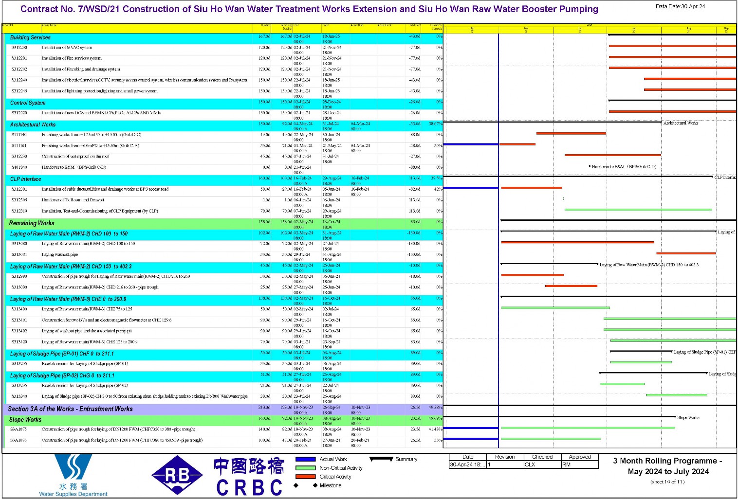Click the red Gantt bar for S111140
The width and height of the screenshot is (738, 499).
coord(571,133)
